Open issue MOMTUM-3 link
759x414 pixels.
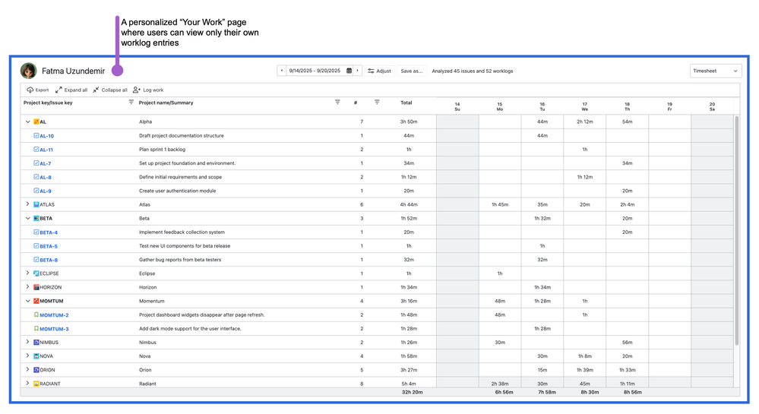point(54,329)
